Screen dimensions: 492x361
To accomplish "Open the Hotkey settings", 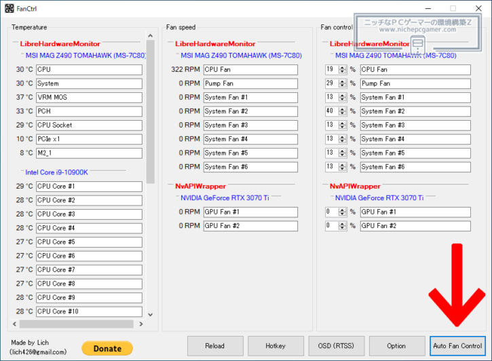I will tap(276, 346).
